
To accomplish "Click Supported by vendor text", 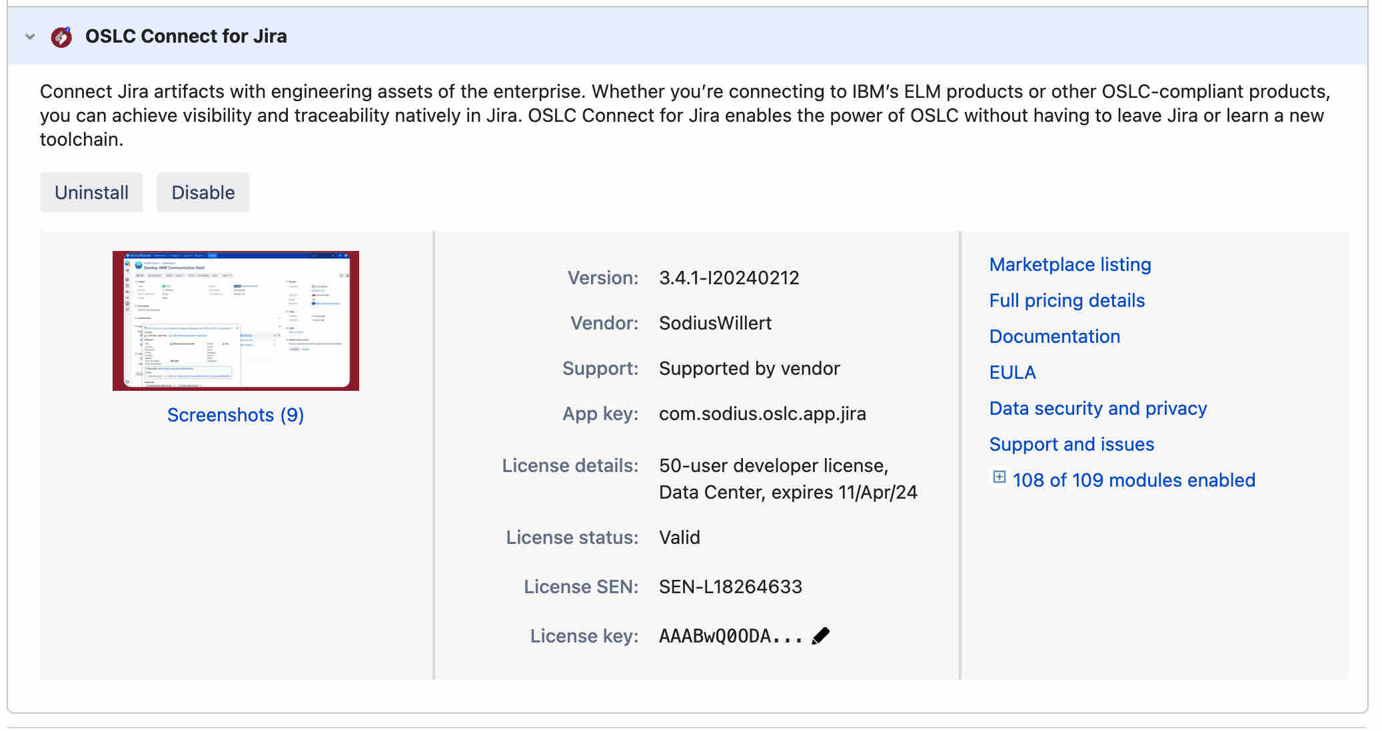I will click(750, 368).
